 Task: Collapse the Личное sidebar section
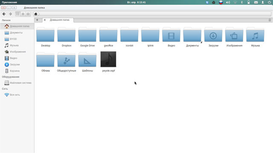pyautogui.click(x=6, y=20)
